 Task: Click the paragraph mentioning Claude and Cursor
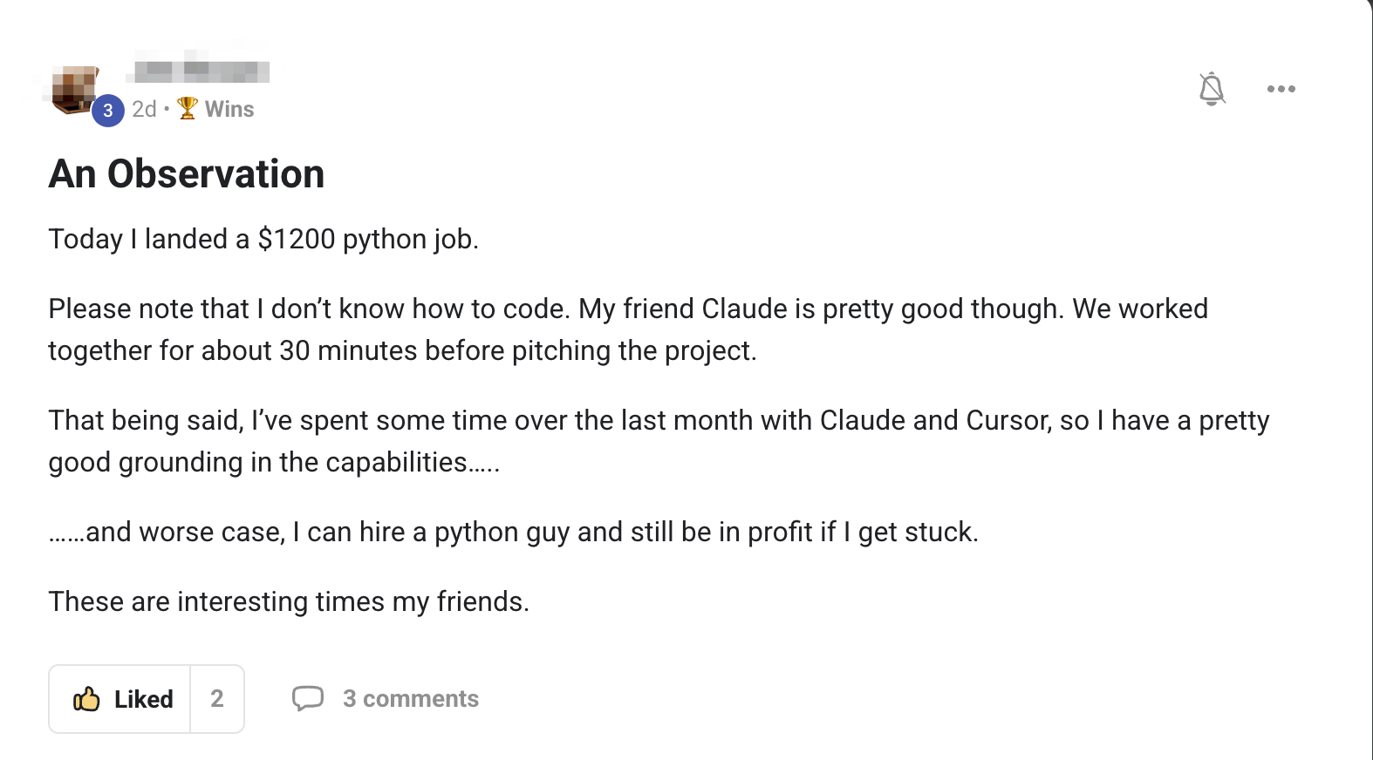(x=659, y=441)
